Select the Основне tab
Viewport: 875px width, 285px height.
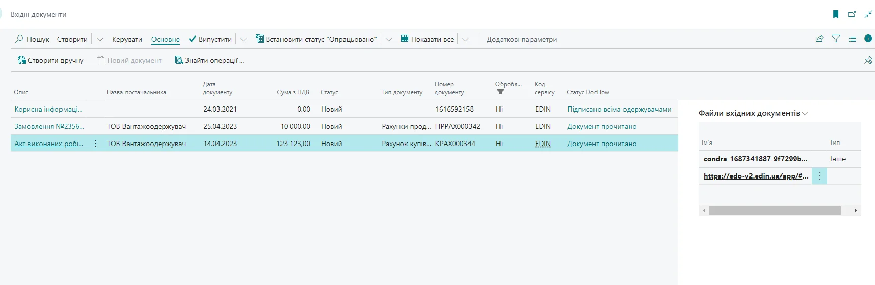tap(165, 39)
